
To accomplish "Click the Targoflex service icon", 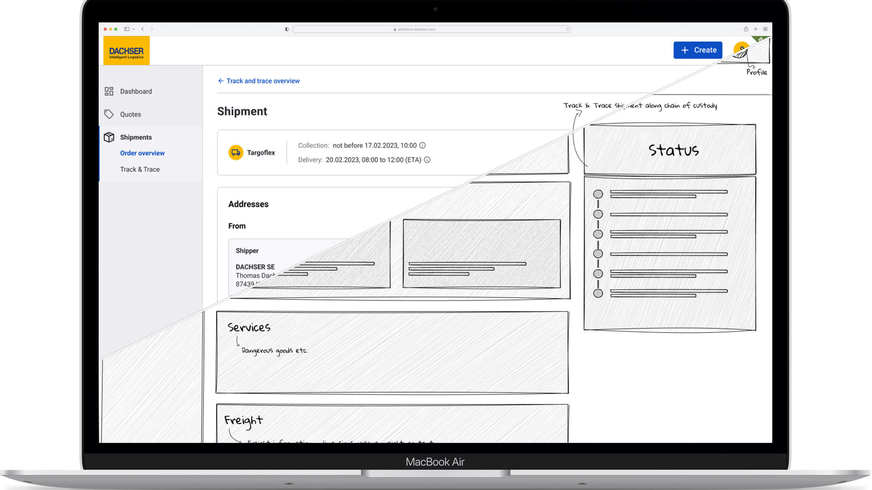I will (235, 152).
